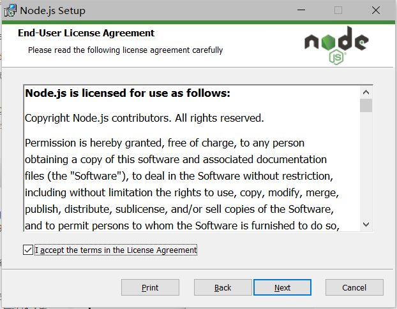Click the installer icon in the title bar

tap(10, 11)
